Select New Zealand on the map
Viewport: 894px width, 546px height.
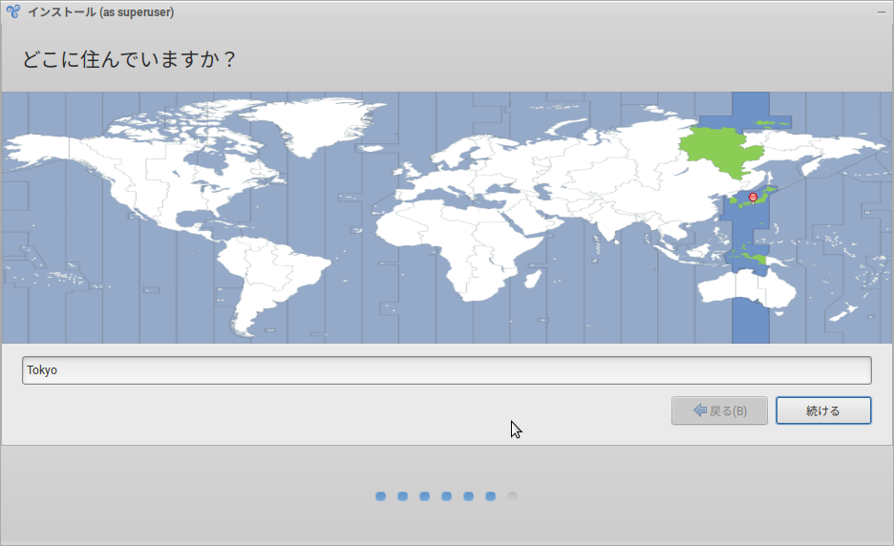pyautogui.click(x=845, y=312)
